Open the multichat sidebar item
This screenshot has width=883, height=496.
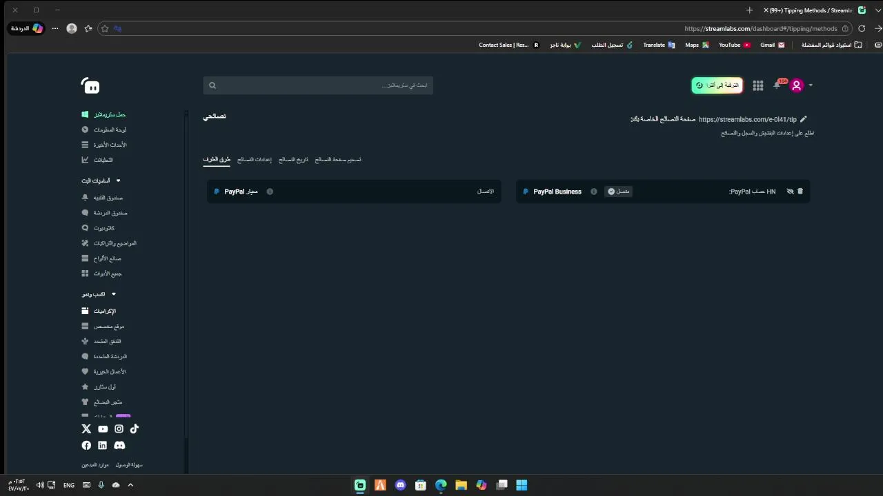coord(104,357)
